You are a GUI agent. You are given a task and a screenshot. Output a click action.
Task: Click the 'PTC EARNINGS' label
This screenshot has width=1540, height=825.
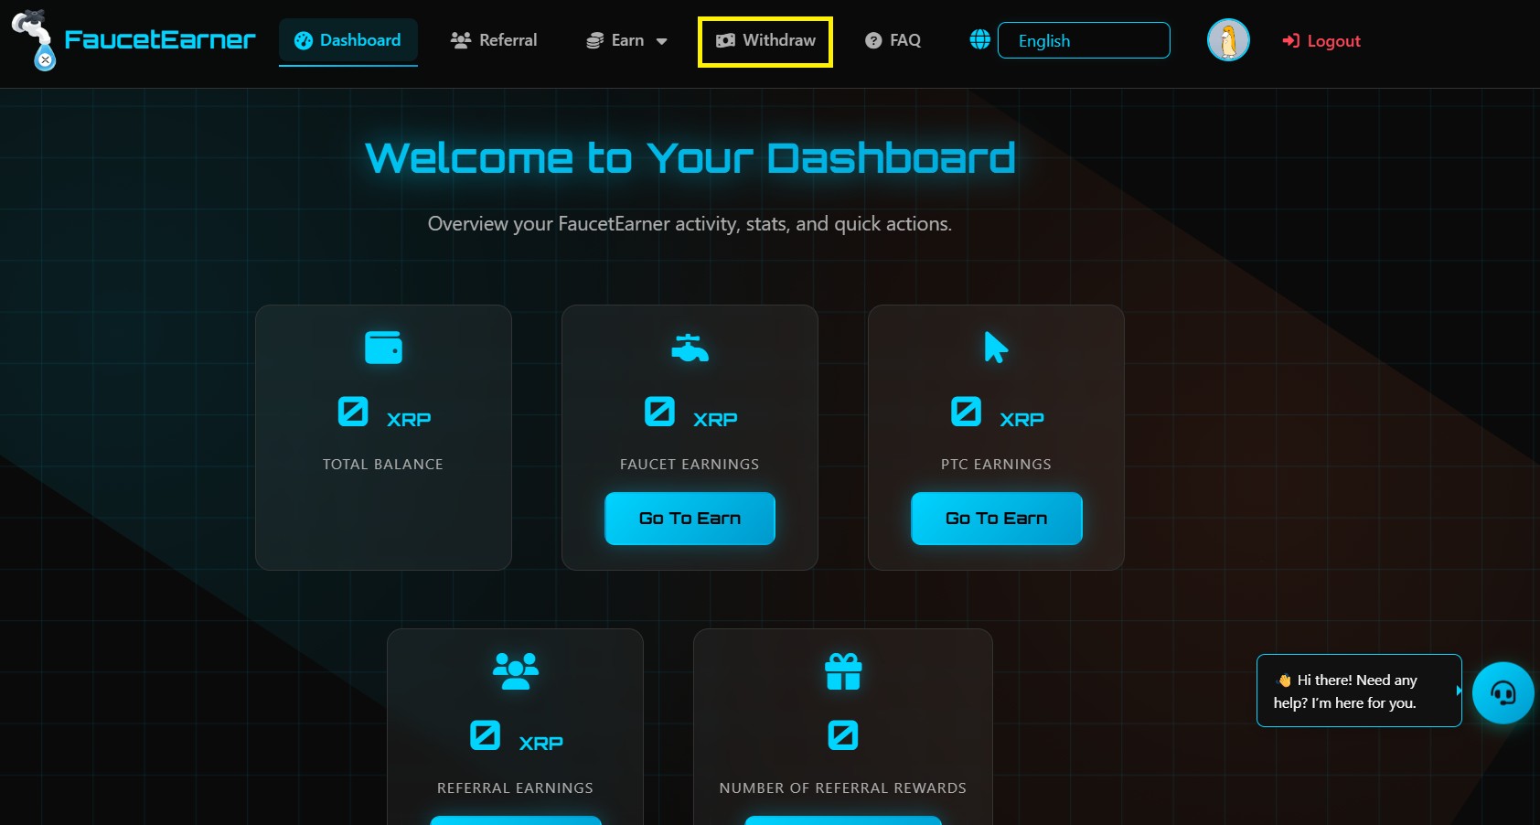[996, 465]
